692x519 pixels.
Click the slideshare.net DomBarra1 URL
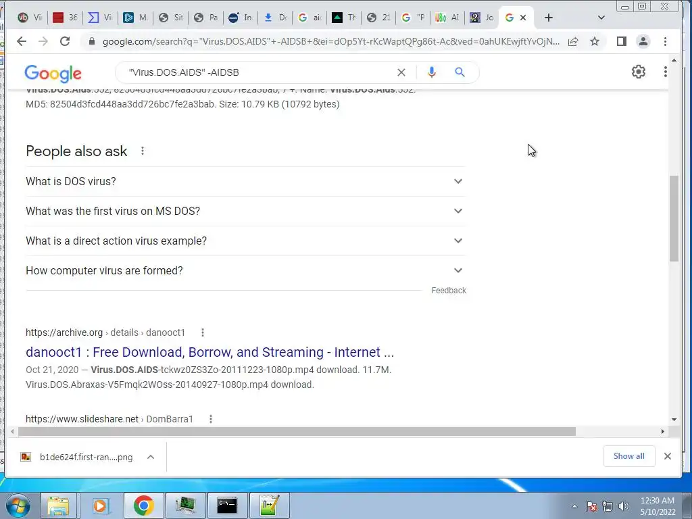(x=109, y=419)
